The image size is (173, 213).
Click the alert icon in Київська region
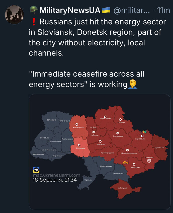coord(94,132)
